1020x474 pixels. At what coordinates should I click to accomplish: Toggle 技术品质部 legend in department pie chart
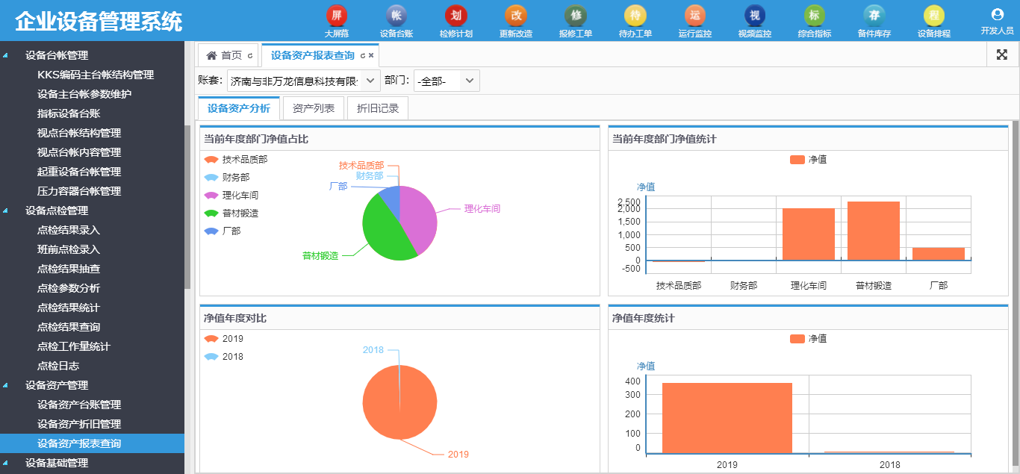pyautogui.click(x=236, y=160)
